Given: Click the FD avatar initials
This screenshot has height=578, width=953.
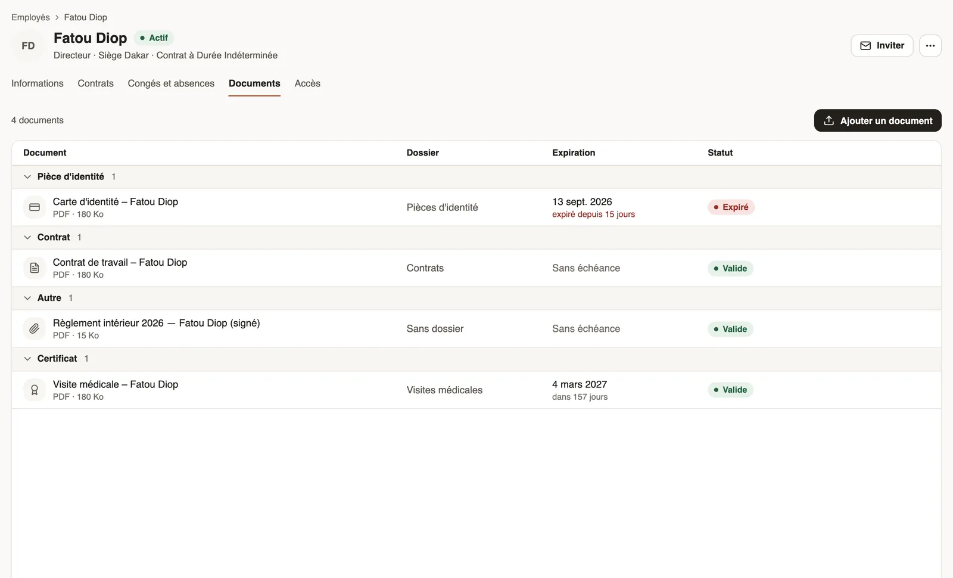Looking at the screenshot, I should coord(28,46).
